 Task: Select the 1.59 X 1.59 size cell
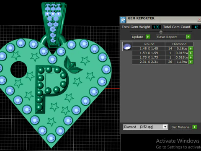tap(149, 53)
